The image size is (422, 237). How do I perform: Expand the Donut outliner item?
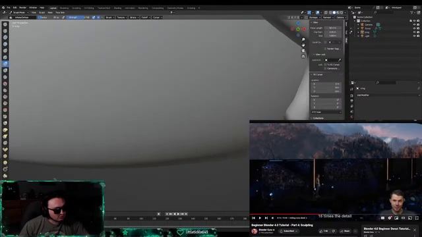coord(358,28)
